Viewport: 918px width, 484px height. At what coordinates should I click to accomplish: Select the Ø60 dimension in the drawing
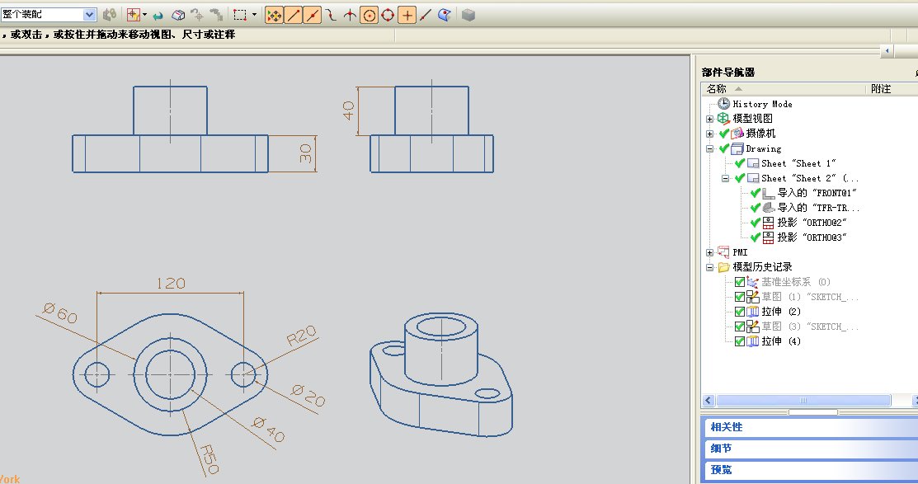tap(60, 313)
